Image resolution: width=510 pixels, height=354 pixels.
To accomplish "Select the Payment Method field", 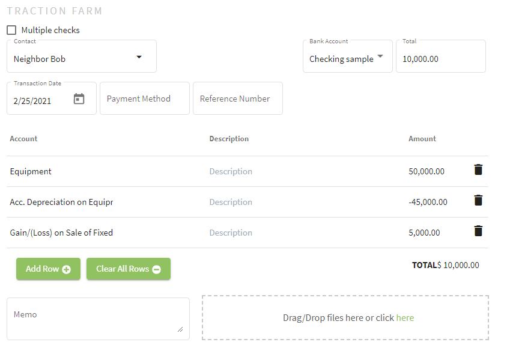I will pos(145,98).
